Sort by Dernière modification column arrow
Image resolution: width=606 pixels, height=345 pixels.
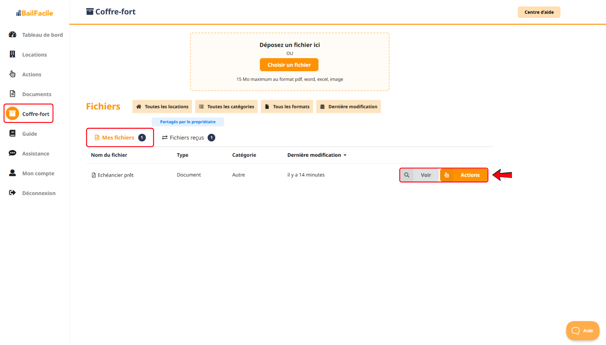(x=345, y=155)
